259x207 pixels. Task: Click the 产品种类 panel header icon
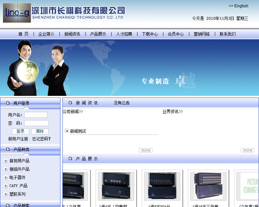click(8, 149)
